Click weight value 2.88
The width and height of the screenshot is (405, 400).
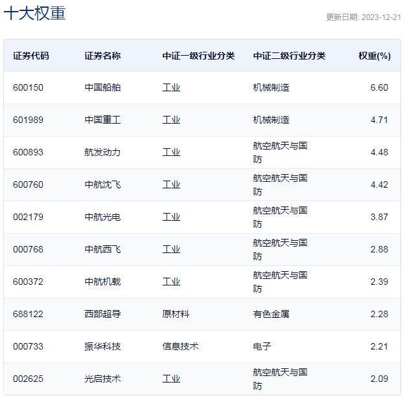click(379, 250)
